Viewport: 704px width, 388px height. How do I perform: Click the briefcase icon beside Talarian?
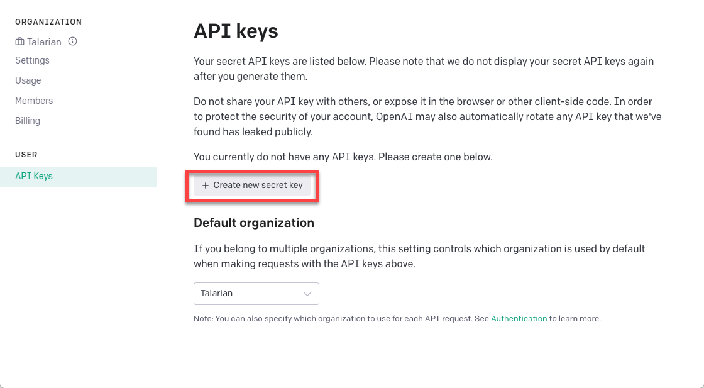[19, 42]
